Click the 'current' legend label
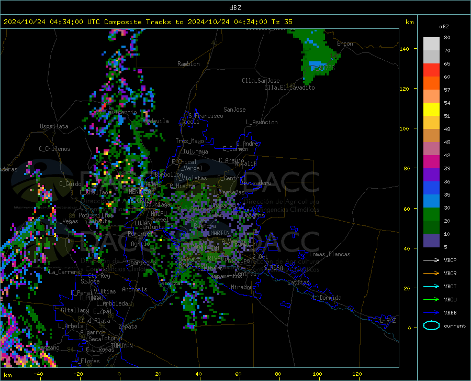 point(455,325)
